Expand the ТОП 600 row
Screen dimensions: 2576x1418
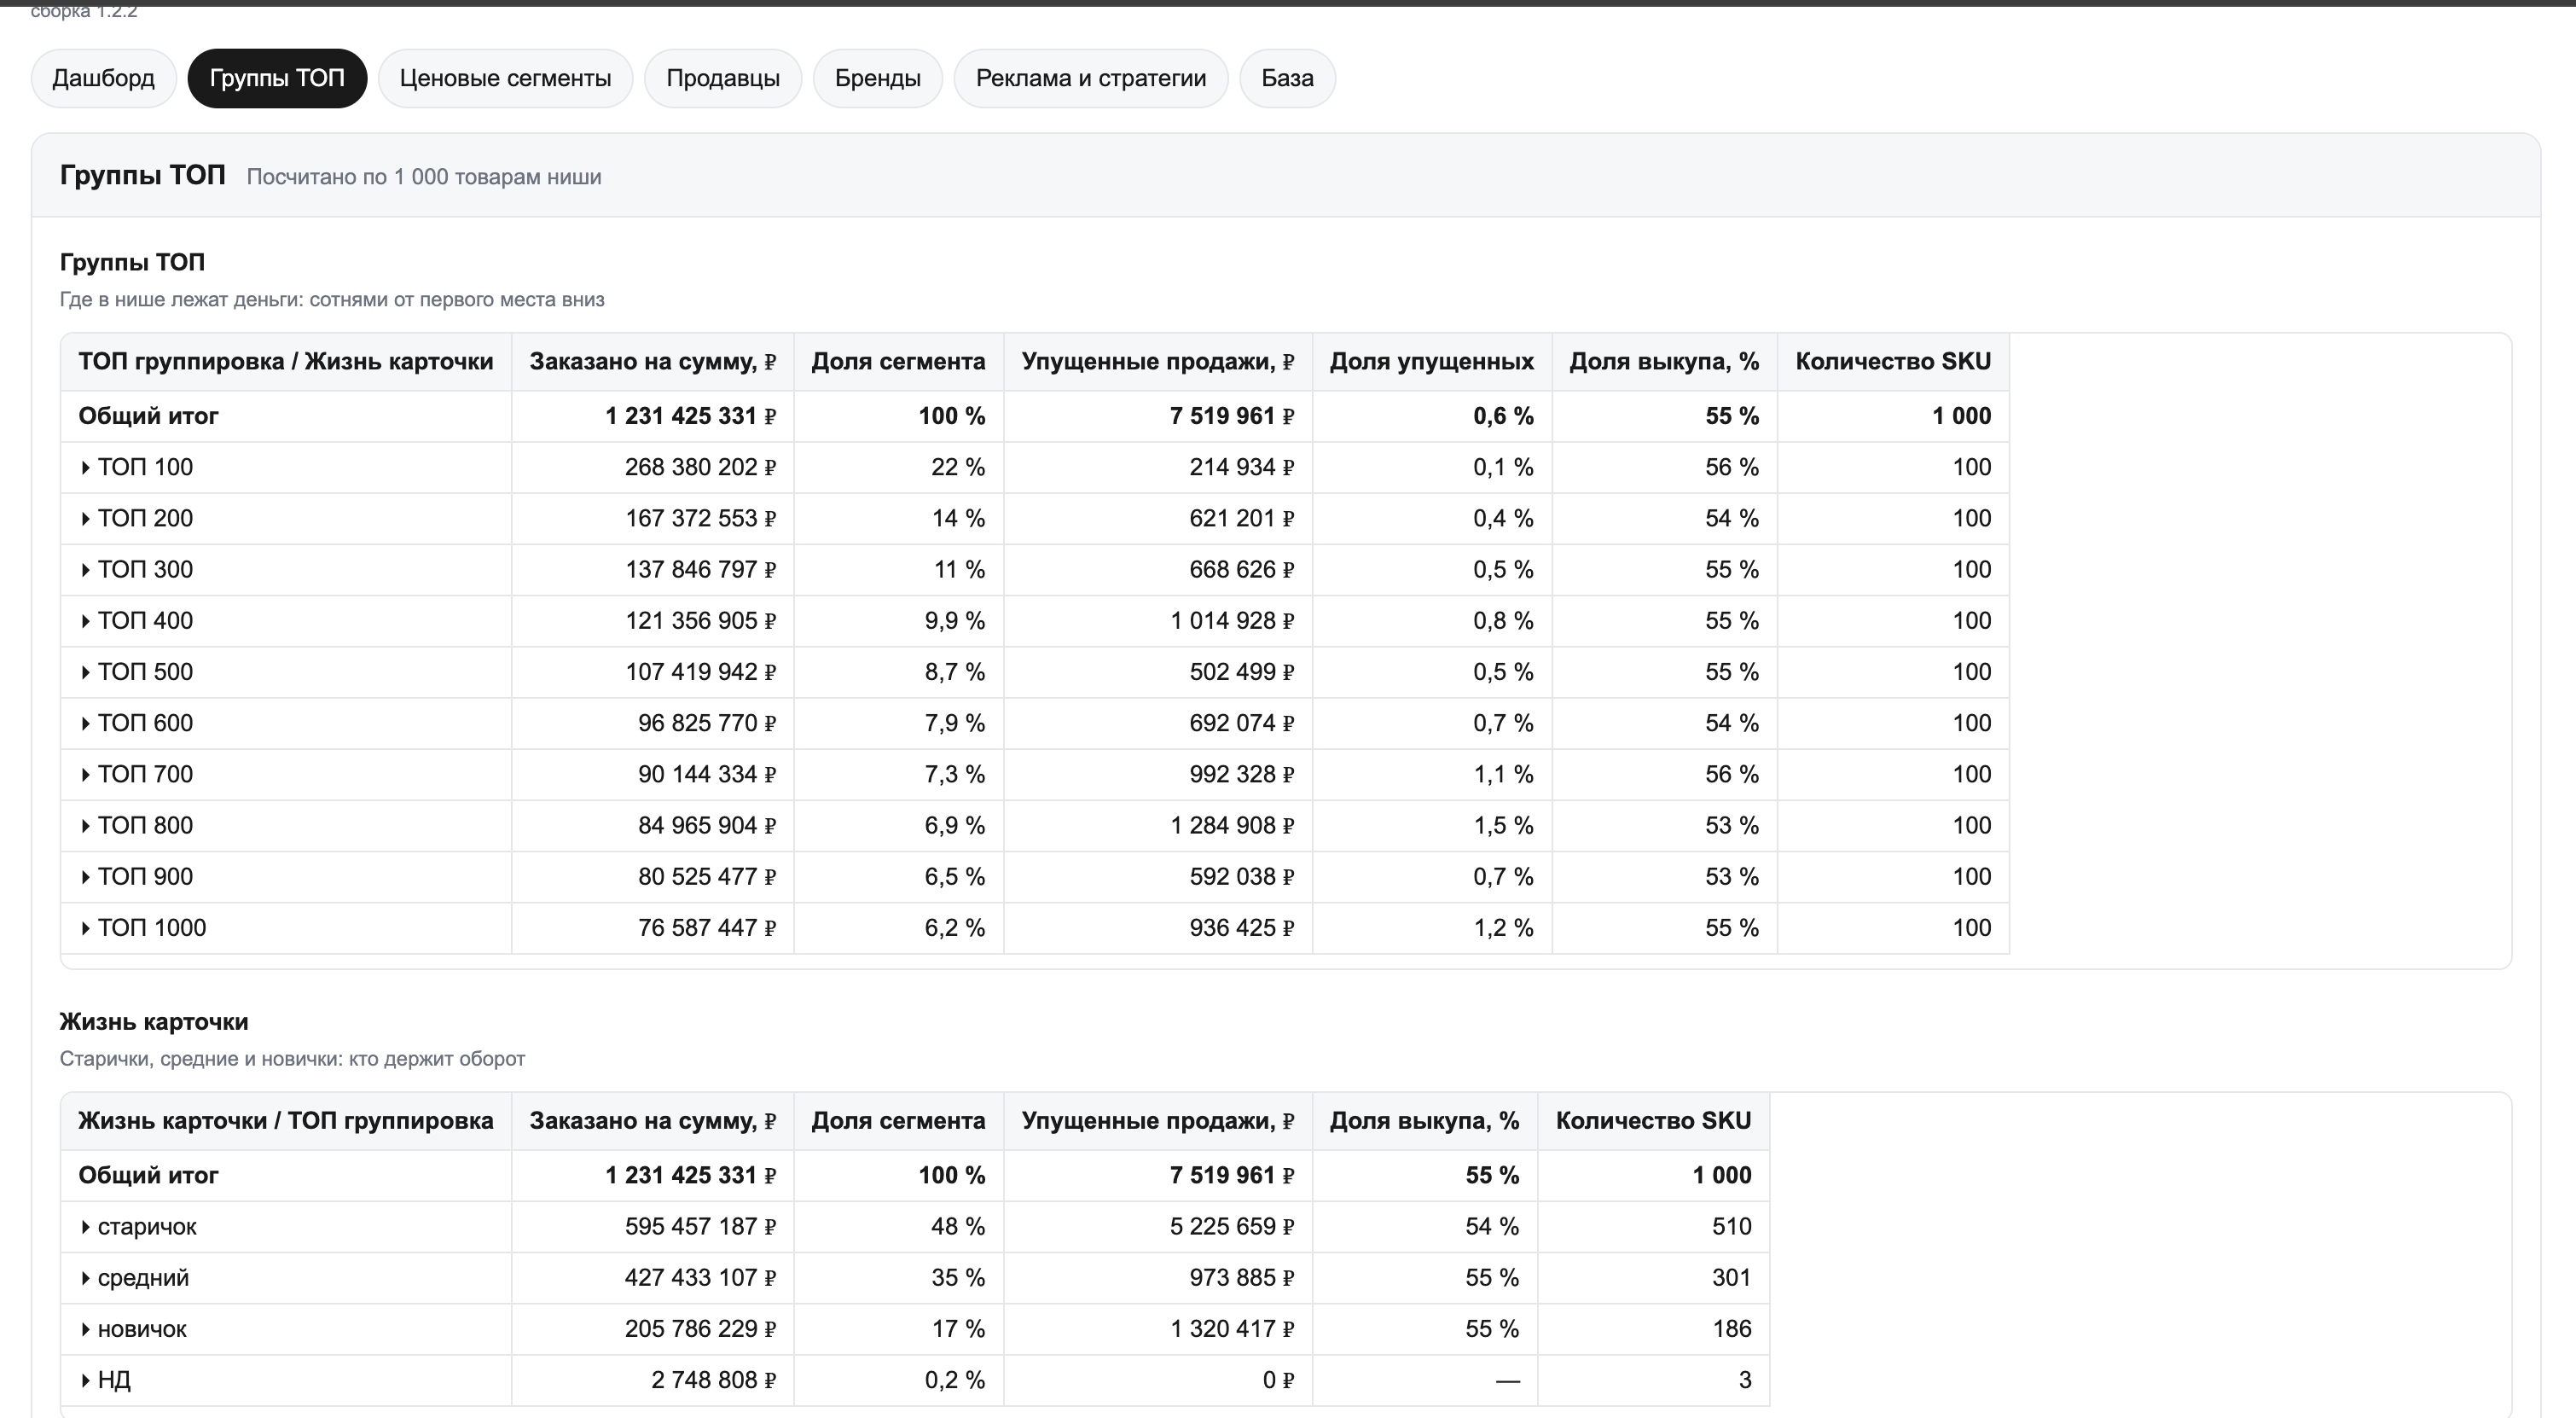[85, 723]
